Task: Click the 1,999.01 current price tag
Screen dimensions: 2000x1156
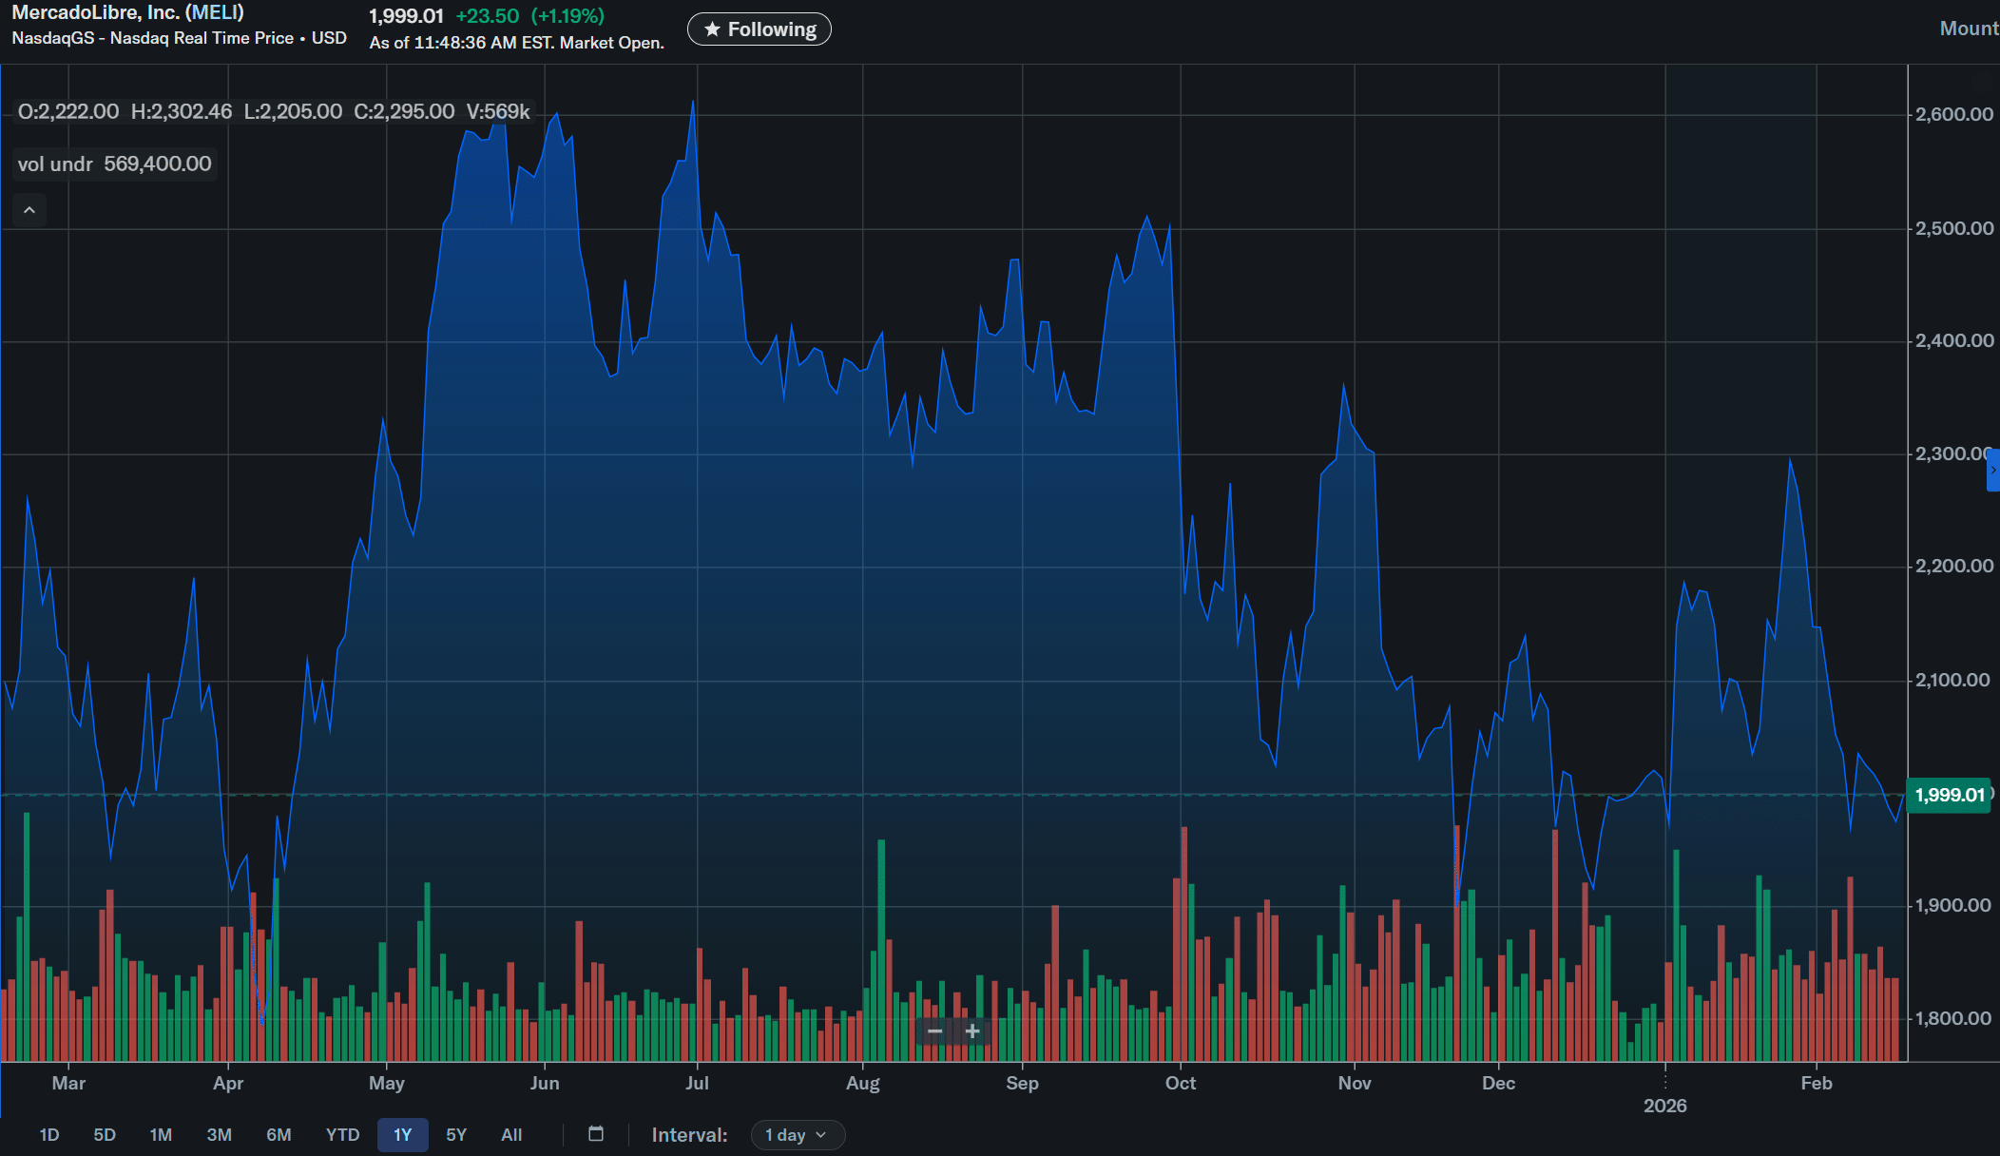Action: tap(1949, 795)
